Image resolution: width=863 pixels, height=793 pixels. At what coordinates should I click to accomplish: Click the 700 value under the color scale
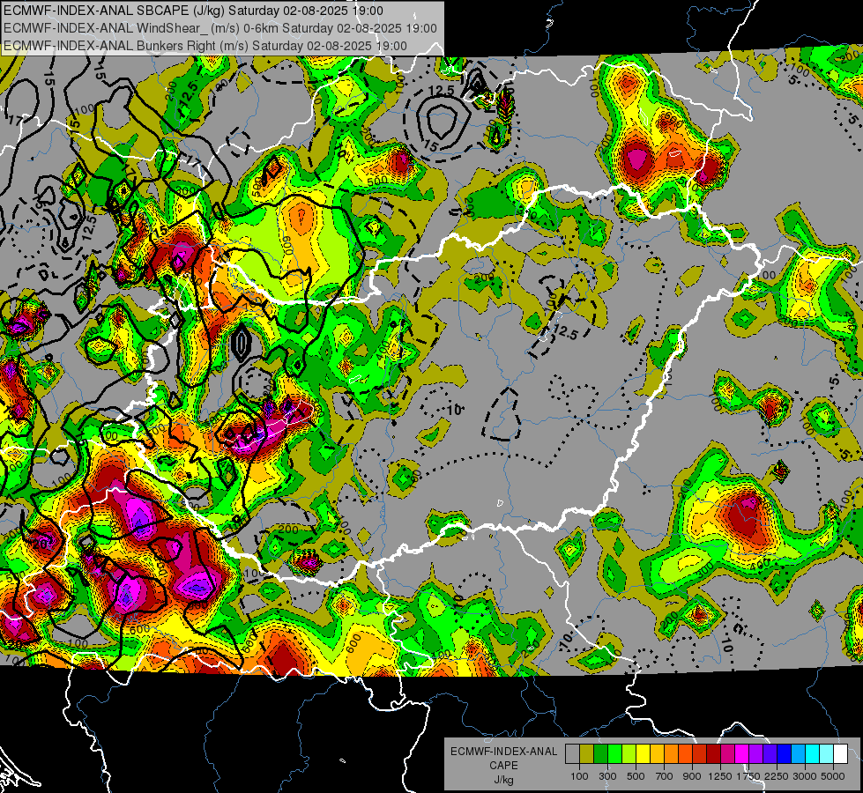(665, 776)
